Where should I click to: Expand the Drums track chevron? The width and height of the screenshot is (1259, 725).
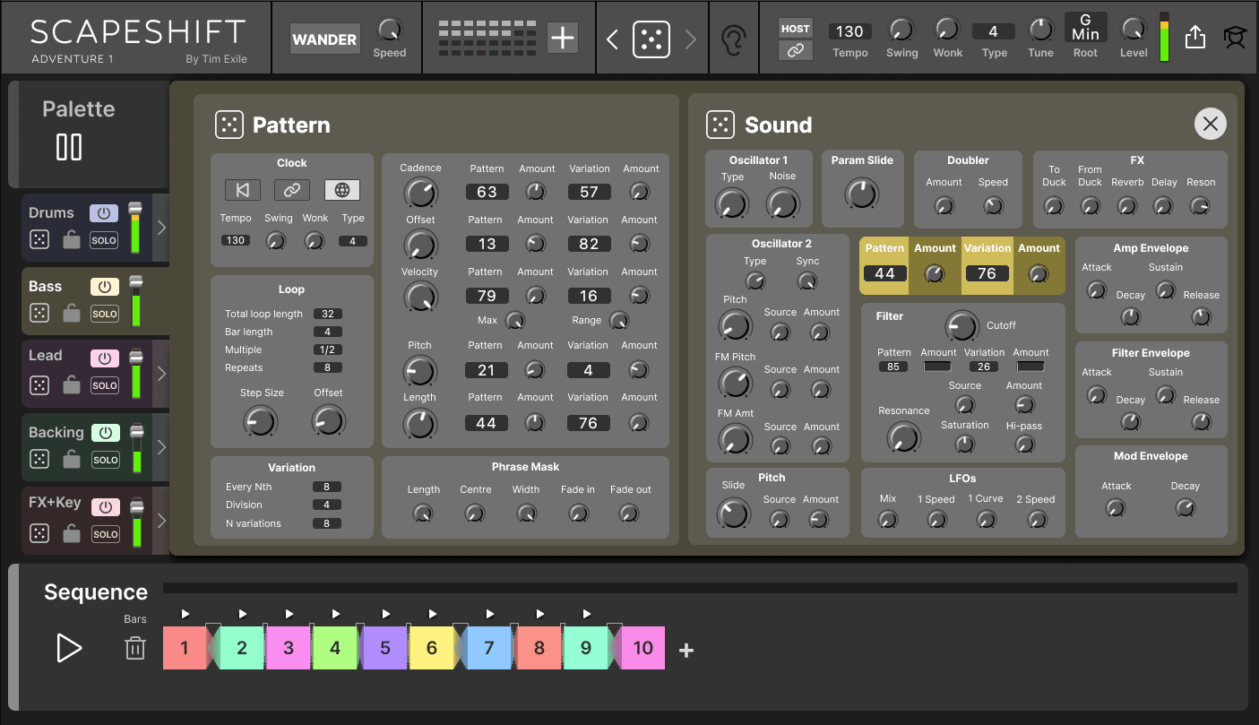(x=161, y=228)
